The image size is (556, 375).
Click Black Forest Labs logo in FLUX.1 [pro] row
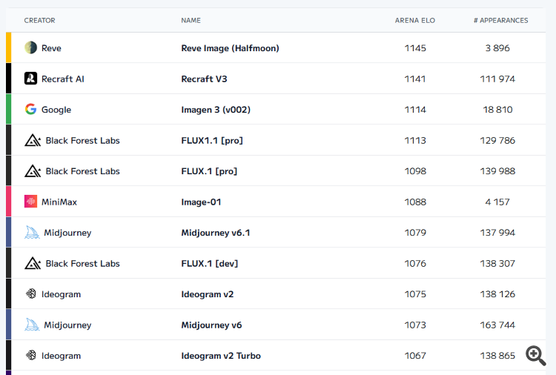coord(33,171)
